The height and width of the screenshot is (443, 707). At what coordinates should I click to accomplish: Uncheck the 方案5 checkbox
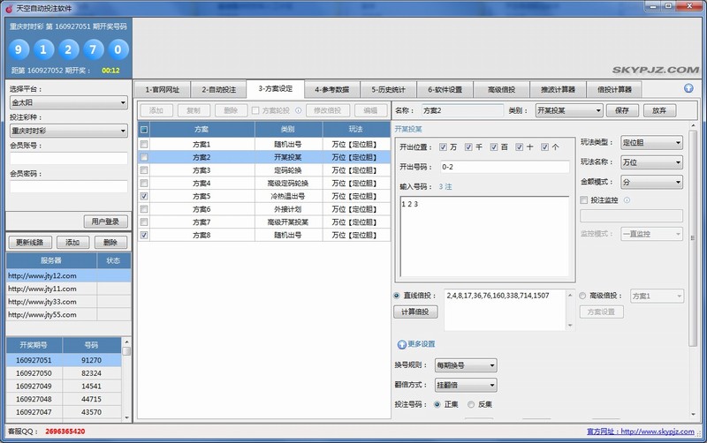tap(144, 196)
